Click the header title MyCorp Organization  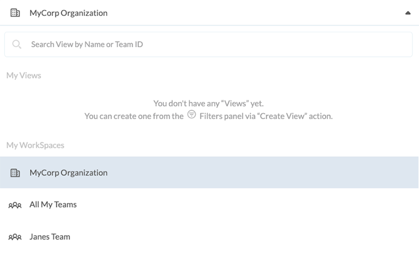(x=68, y=13)
